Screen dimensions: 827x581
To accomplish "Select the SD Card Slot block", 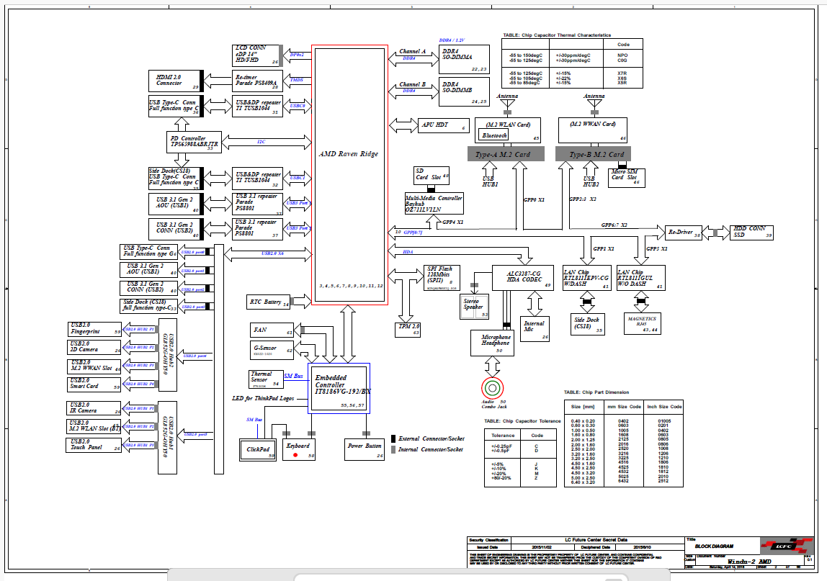I will coord(432,174).
